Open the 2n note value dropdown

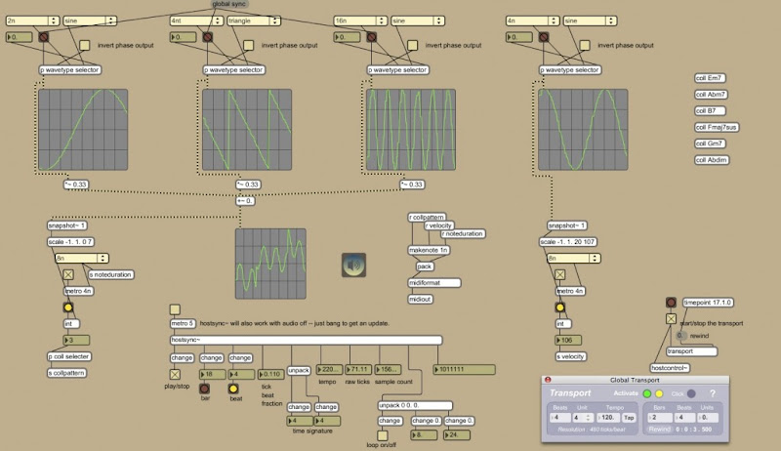tap(32, 20)
